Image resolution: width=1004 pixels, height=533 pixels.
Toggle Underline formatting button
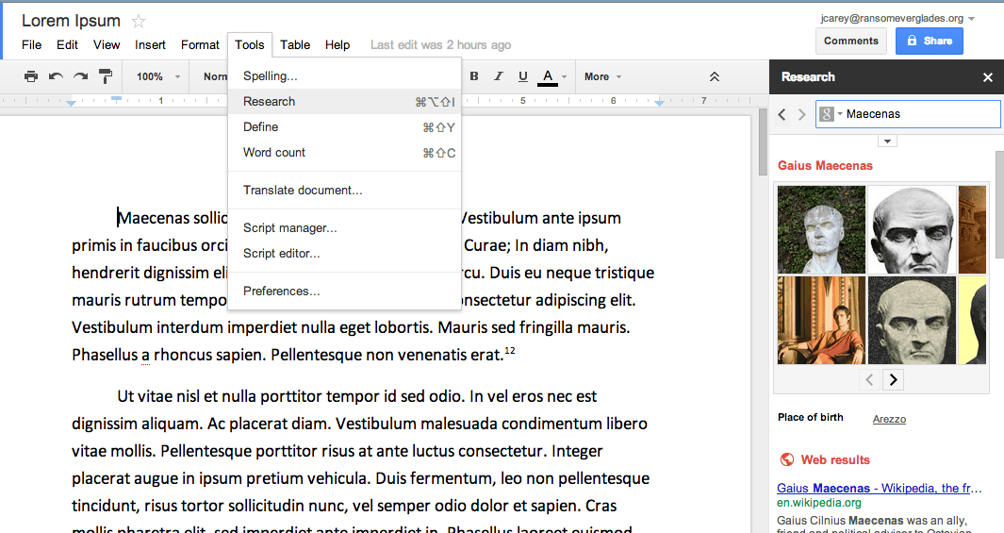tap(523, 76)
